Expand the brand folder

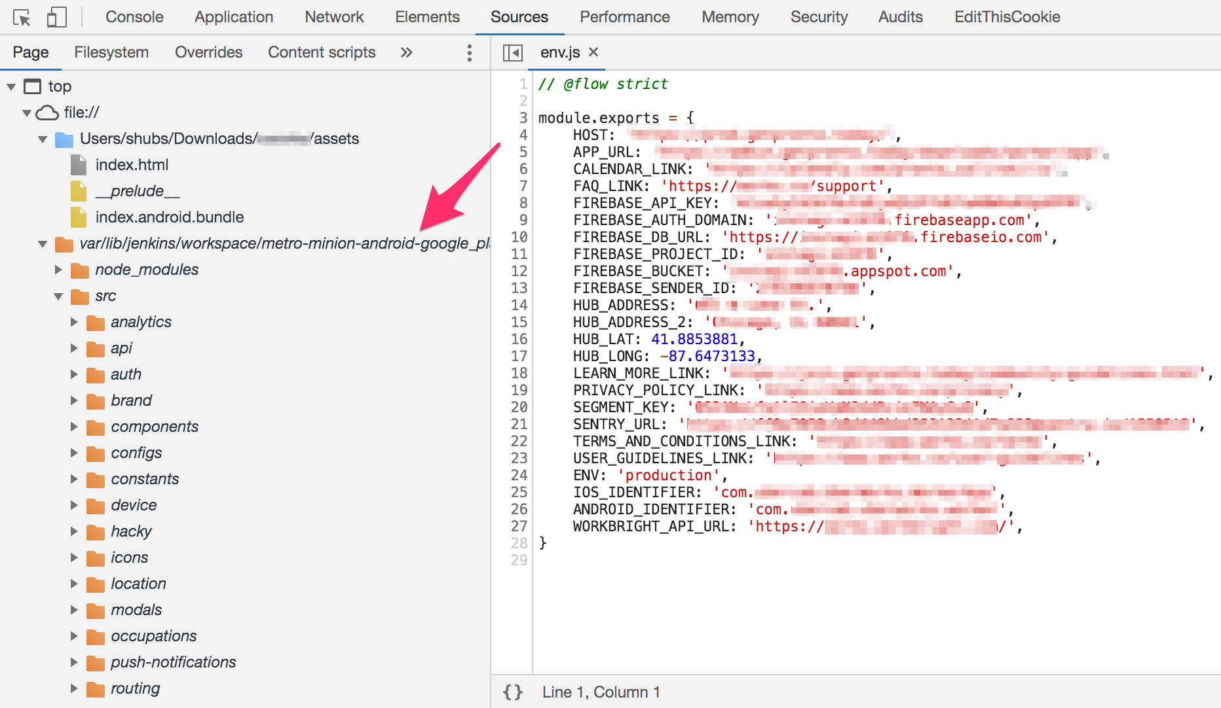[x=74, y=400]
